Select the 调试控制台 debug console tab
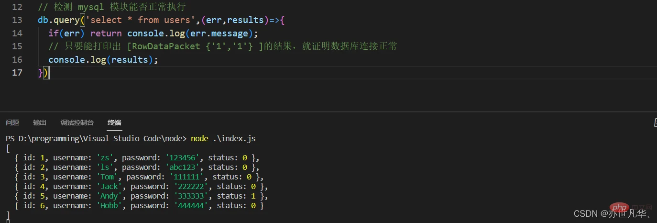Image resolution: width=657 pixels, height=223 pixels. (77, 123)
